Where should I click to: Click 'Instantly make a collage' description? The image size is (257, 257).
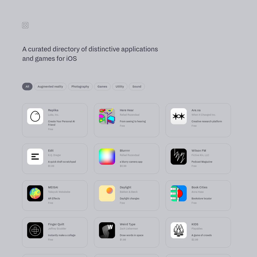(x=62, y=235)
